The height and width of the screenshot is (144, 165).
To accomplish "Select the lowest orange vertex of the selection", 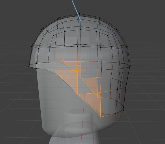I will (101, 117).
